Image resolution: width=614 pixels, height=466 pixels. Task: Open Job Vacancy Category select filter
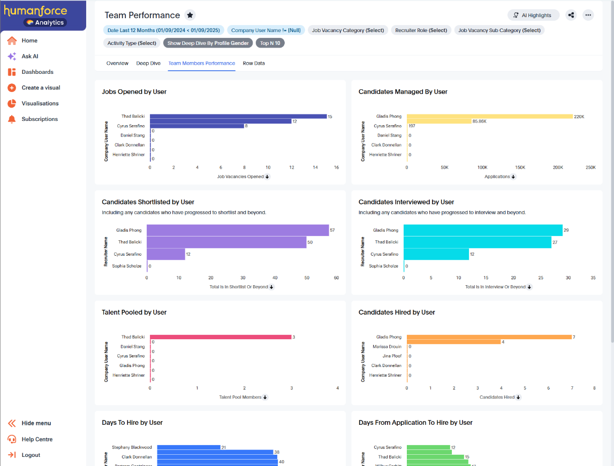click(348, 30)
